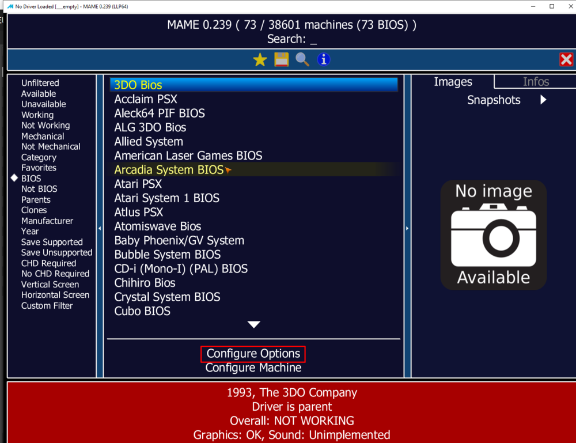This screenshot has width=576, height=443.
Task: Click the blue info icon
Action: tap(324, 59)
